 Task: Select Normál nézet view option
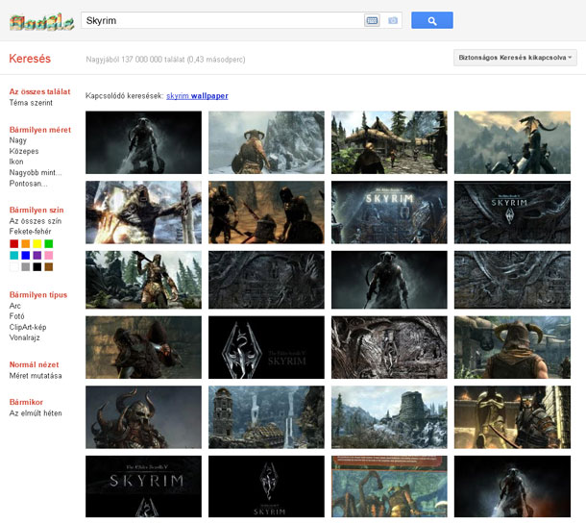(34, 364)
